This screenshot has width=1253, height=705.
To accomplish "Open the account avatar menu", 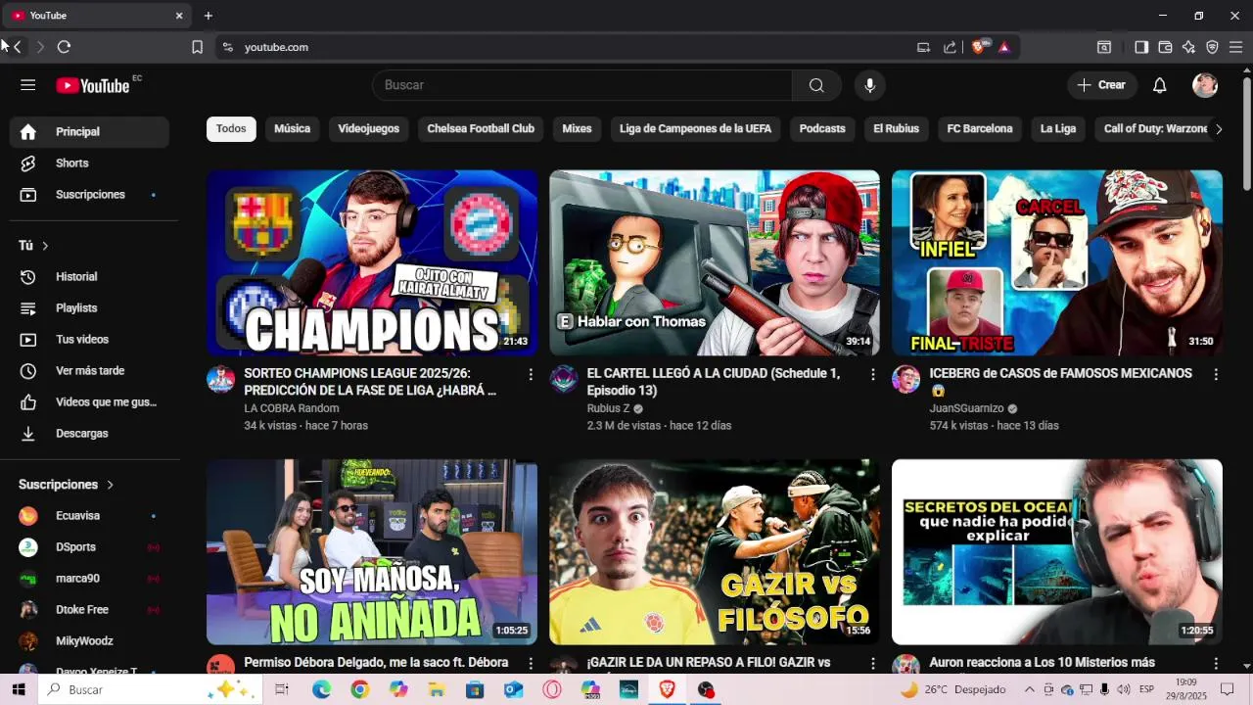I will tap(1205, 85).
